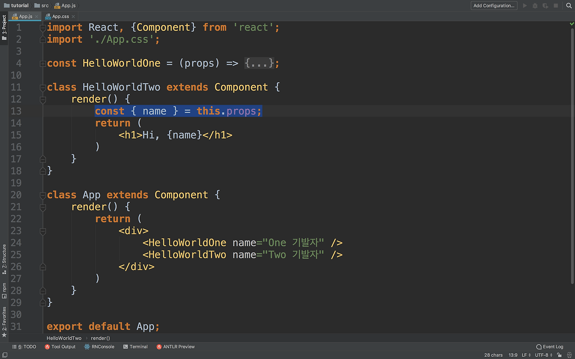
Task: Select the App.js editor tab
Action: (25, 17)
